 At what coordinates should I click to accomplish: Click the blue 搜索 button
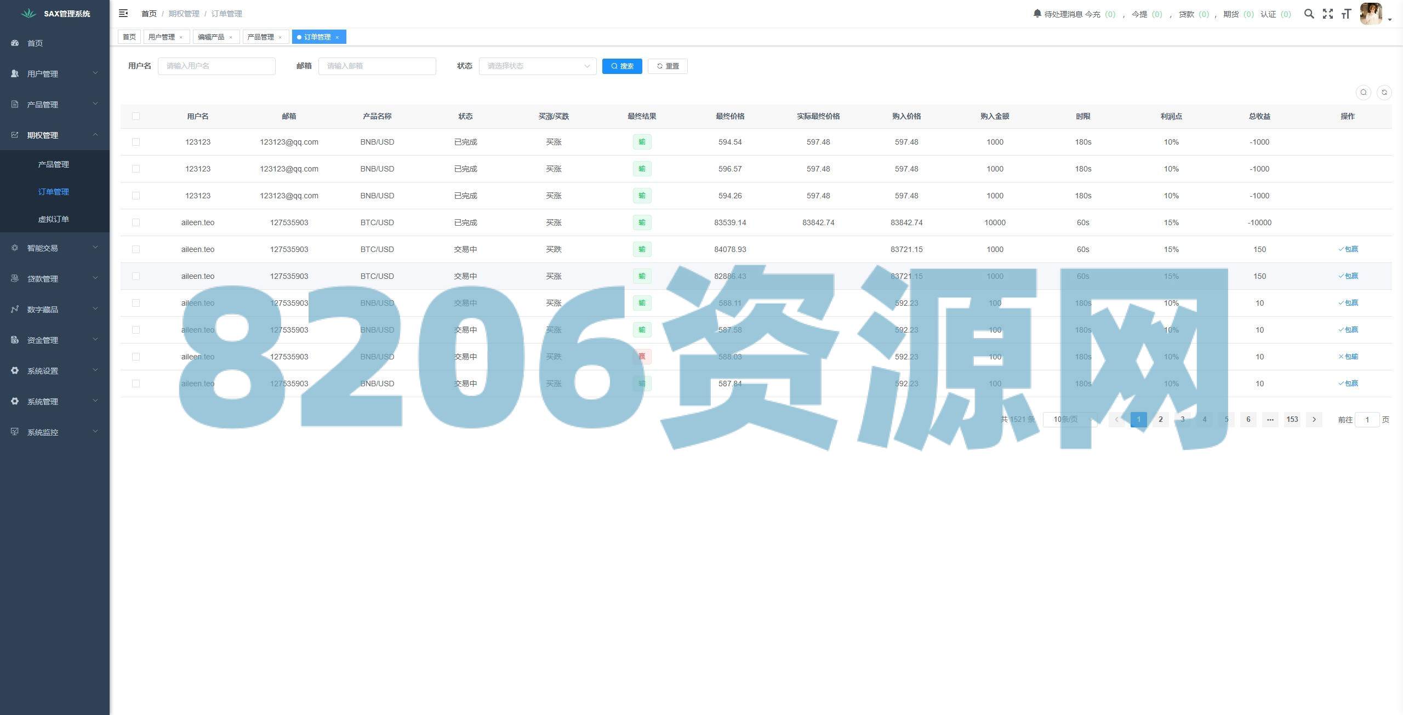[621, 66]
